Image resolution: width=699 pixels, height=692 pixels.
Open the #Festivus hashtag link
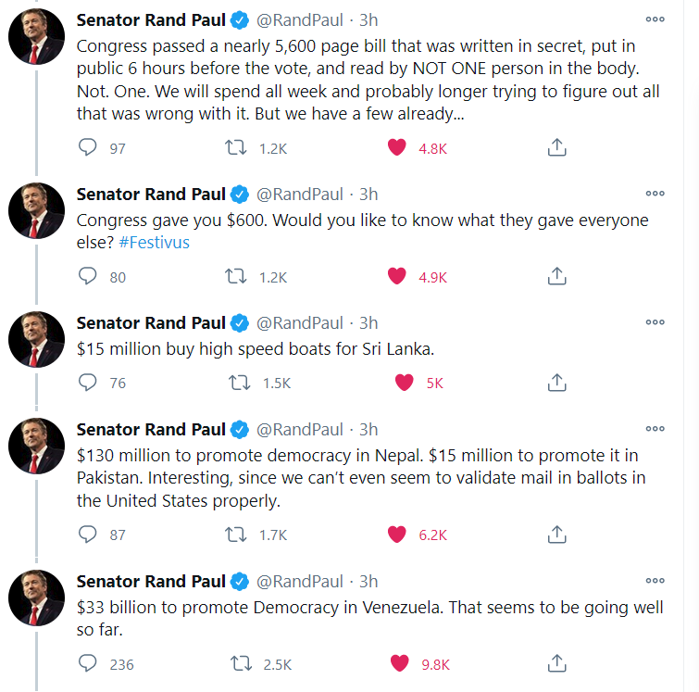[x=155, y=243]
